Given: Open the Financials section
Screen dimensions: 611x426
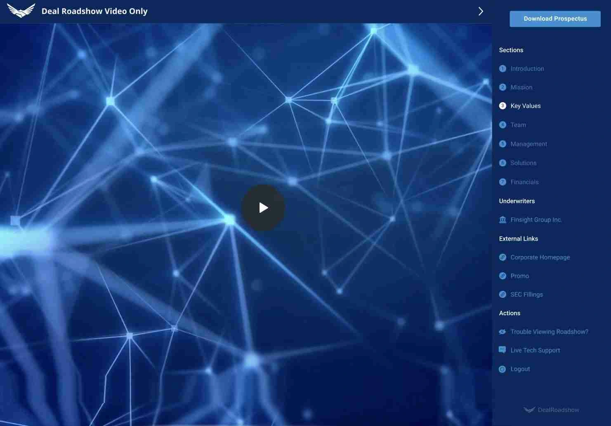Looking at the screenshot, I should tap(524, 182).
